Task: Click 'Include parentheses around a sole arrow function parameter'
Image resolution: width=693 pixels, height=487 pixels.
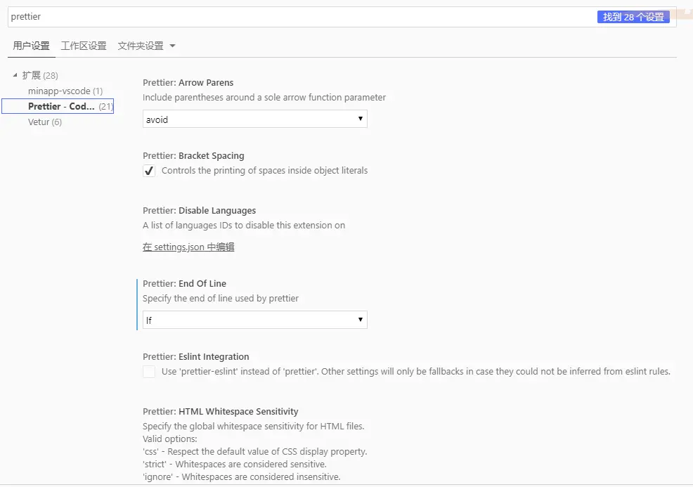Action: (x=264, y=97)
